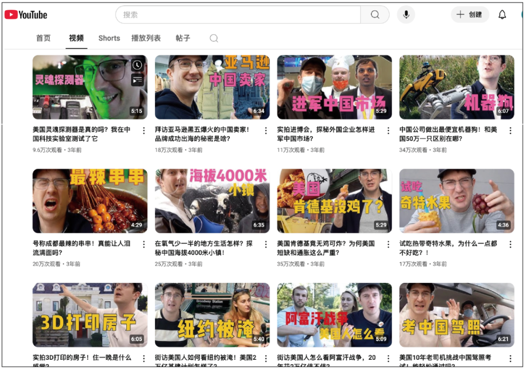Image resolution: width=526 pixels, height=370 pixels.
Task: Play the 机器狗 video thumbnail
Action: pos(456,87)
